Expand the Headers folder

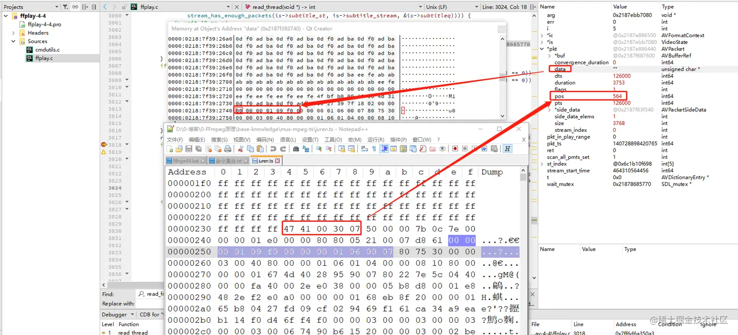[x=13, y=33]
